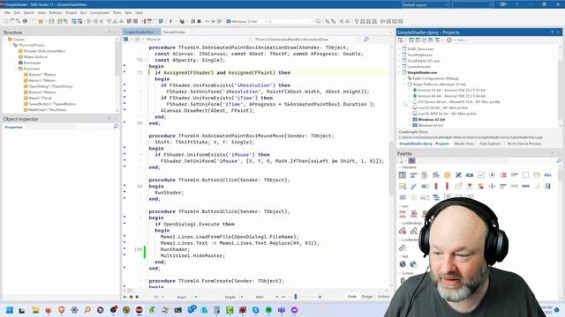
Task: Click the search icon in the Object Inspector
Action: coord(116,127)
